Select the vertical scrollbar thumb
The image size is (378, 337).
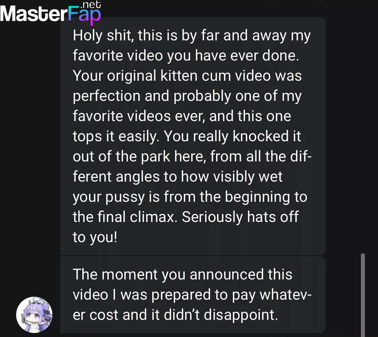click(363, 295)
